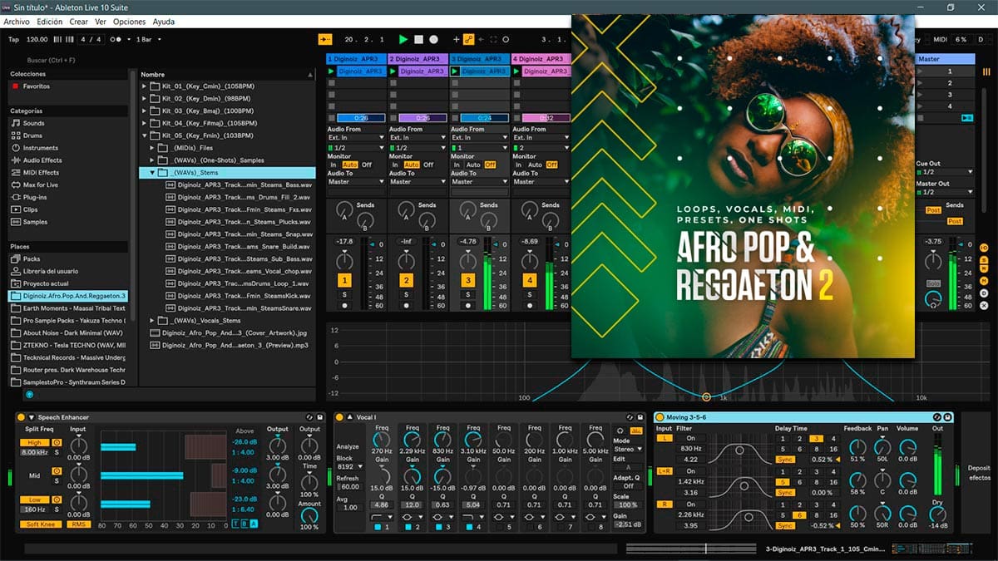Open the Ayuda menu
Viewport: 998px width, 561px height.
(163, 22)
